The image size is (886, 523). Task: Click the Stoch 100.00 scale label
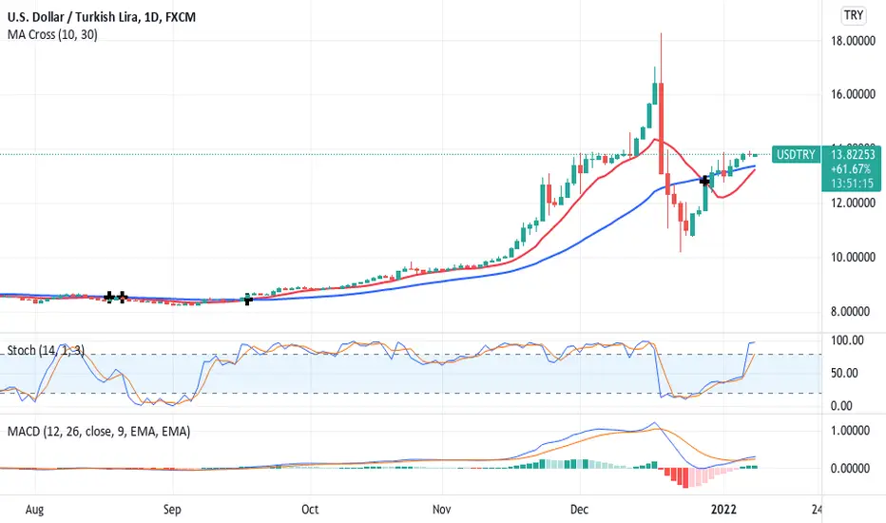point(847,340)
